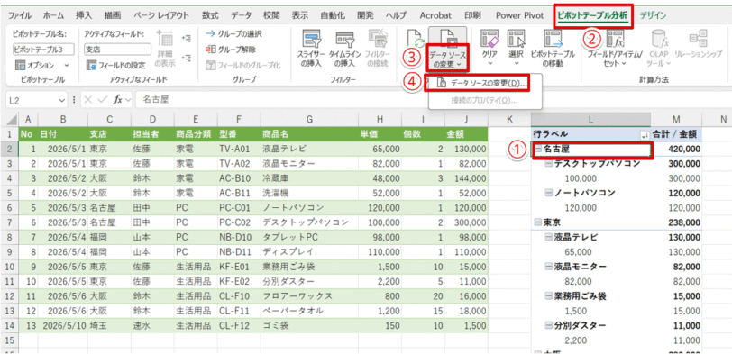Screen dimensions: 732x354
Task: Click the タブレットPC cell
Action: pyautogui.click(x=308, y=238)
